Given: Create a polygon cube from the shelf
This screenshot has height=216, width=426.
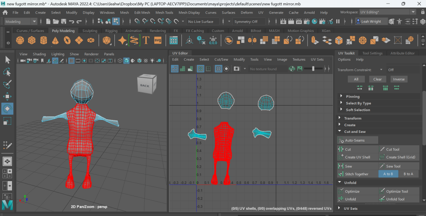Looking at the screenshot, I should (x=32, y=40).
